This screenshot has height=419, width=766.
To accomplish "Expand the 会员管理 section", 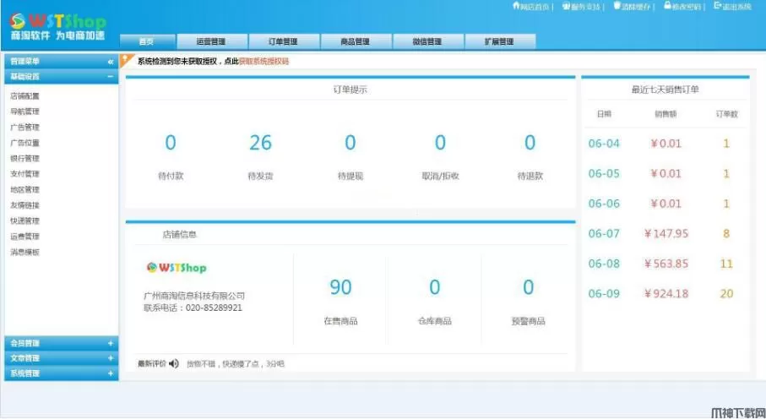I will coord(110,343).
